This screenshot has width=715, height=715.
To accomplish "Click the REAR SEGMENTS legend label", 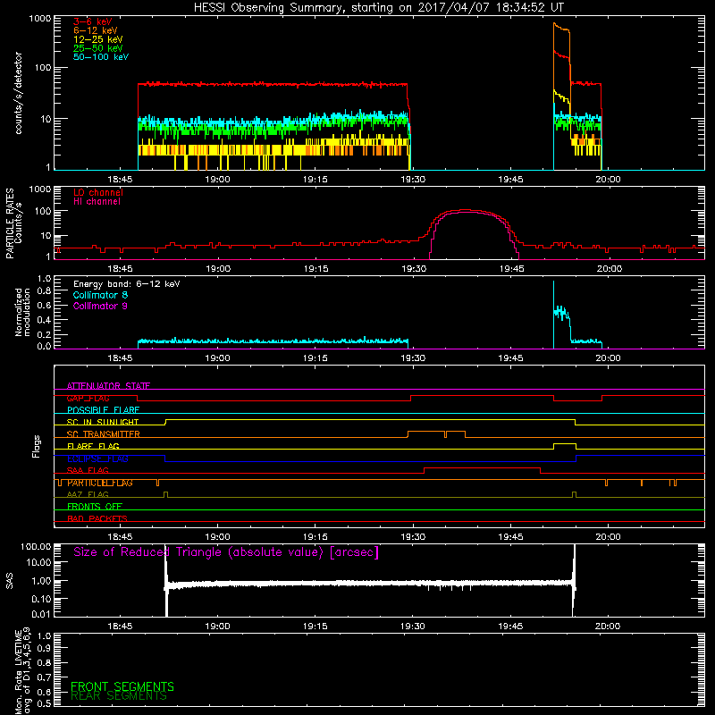I will click(119, 696).
